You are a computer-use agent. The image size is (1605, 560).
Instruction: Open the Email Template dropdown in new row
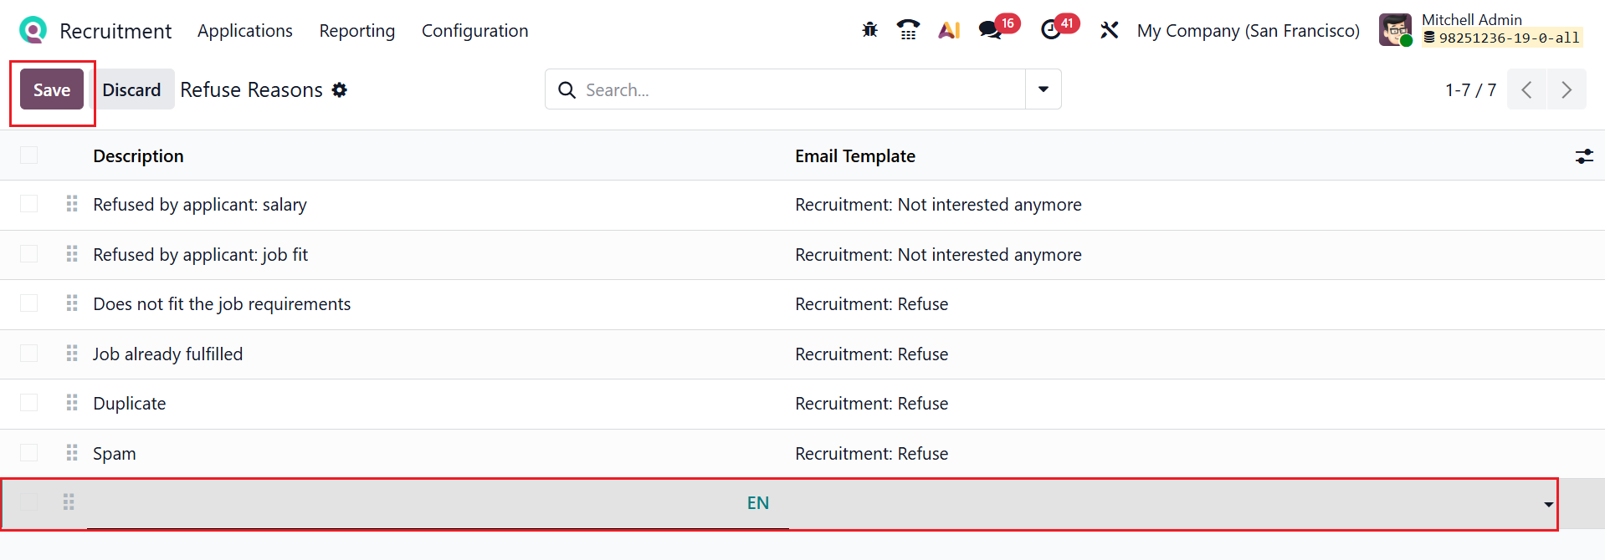[x=1547, y=504]
